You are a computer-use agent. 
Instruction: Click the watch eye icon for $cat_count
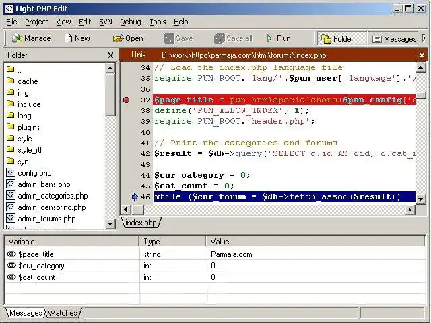click(x=11, y=277)
